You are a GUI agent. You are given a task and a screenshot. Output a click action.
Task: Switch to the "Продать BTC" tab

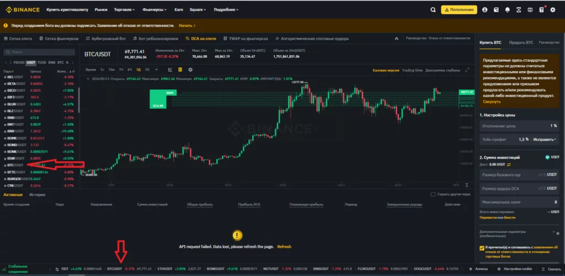click(x=521, y=42)
